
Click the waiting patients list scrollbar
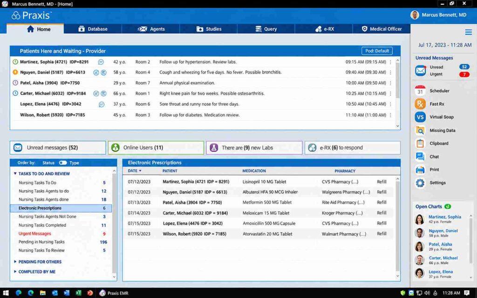click(397, 81)
